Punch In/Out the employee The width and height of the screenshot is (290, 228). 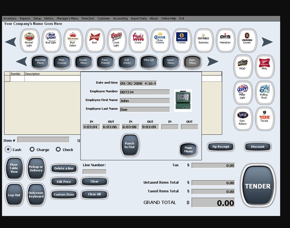[130, 145]
